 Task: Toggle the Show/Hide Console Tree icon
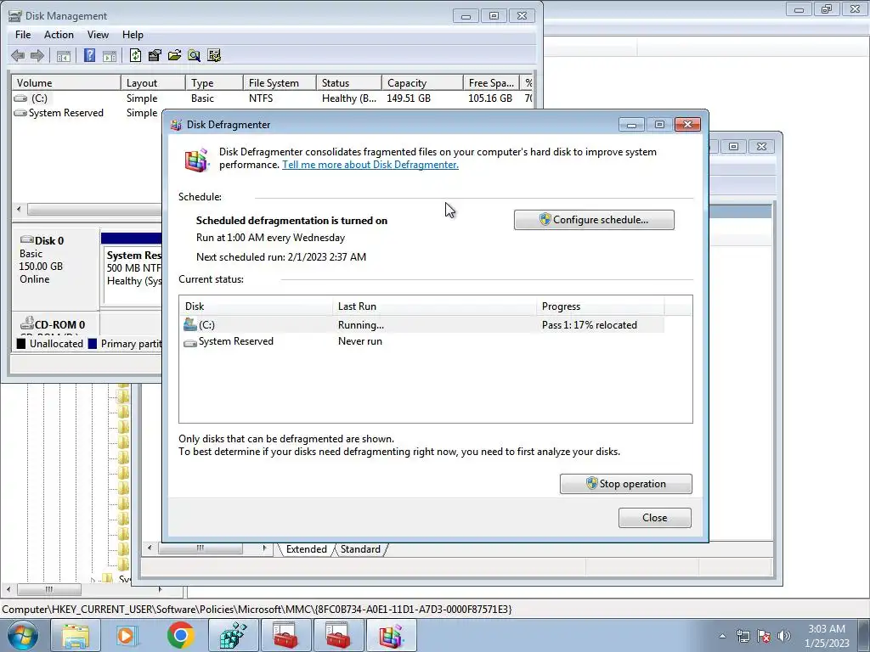coord(64,55)
